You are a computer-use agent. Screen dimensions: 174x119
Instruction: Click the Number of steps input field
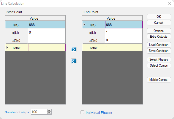click(x=39, y=112)
